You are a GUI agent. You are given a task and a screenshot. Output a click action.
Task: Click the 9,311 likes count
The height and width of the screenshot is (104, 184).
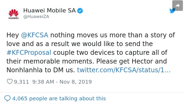(21, 82)
